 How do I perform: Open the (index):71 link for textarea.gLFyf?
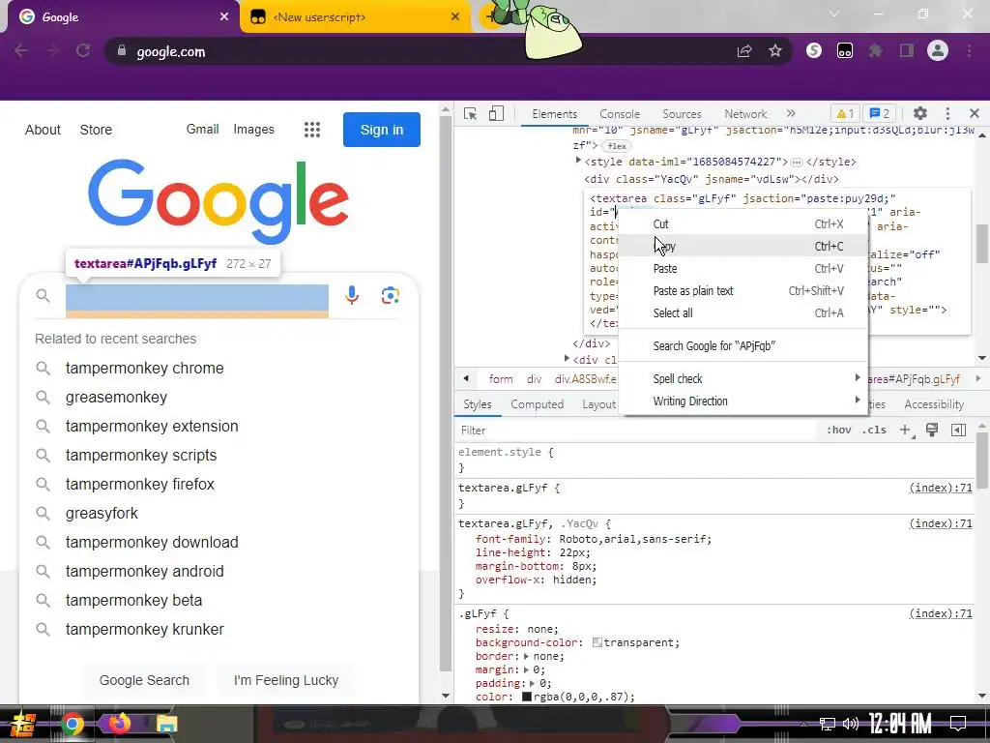[x=941, y=488]
